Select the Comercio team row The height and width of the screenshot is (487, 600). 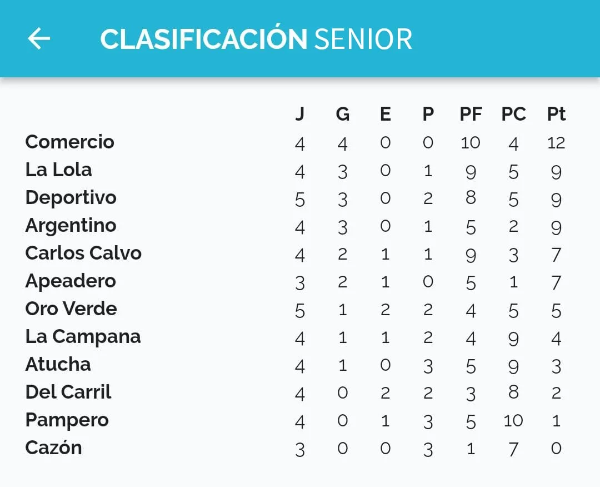70,142
